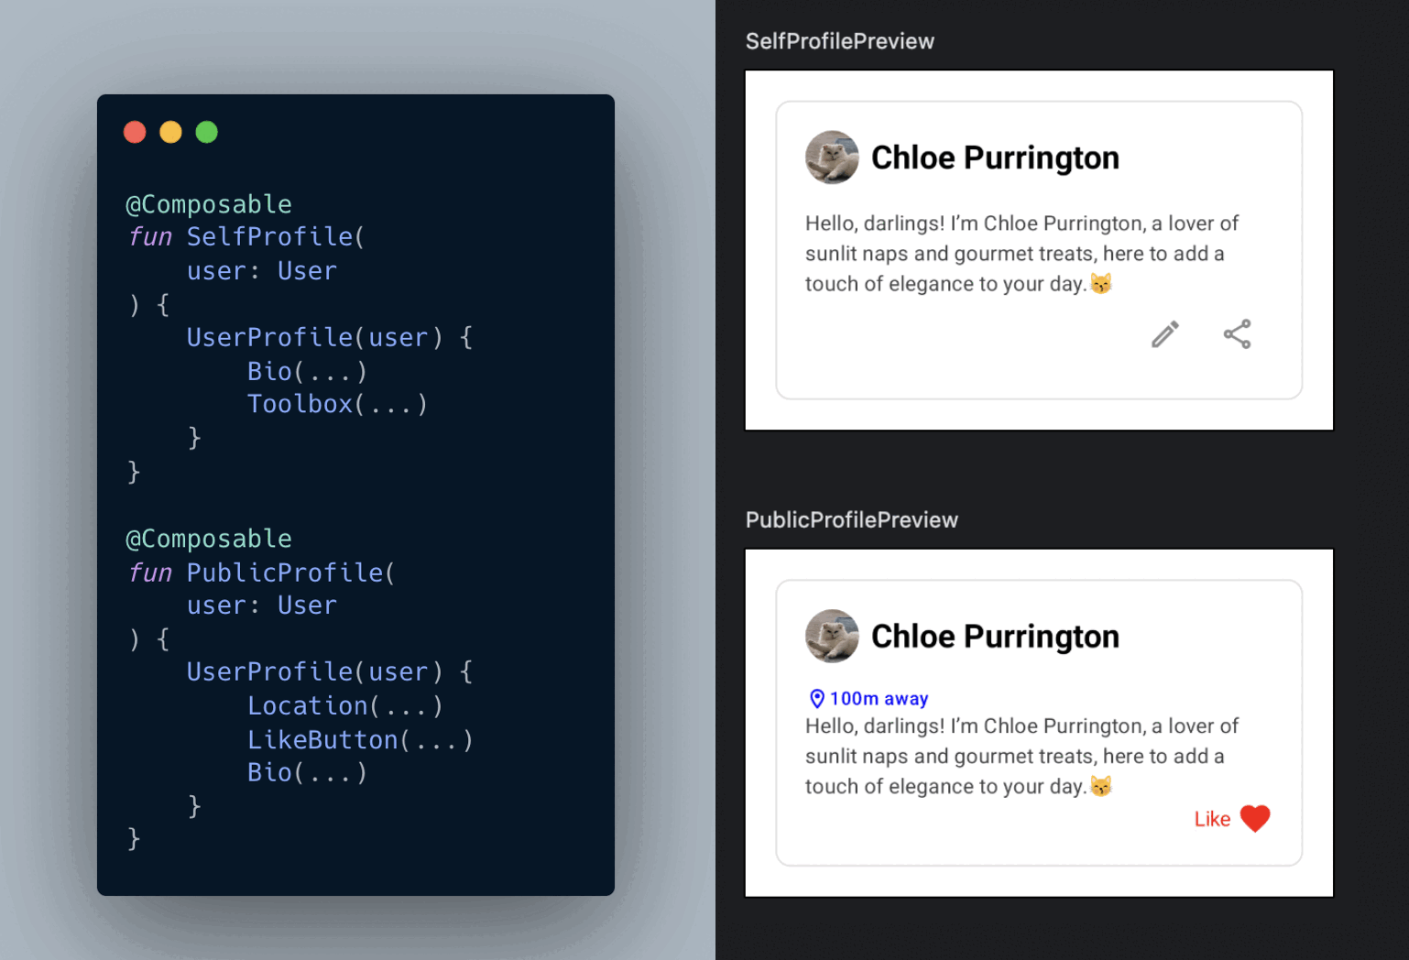Click the 100m away link
Screen dimensions: 1409x960
click(x=878, y=698)
